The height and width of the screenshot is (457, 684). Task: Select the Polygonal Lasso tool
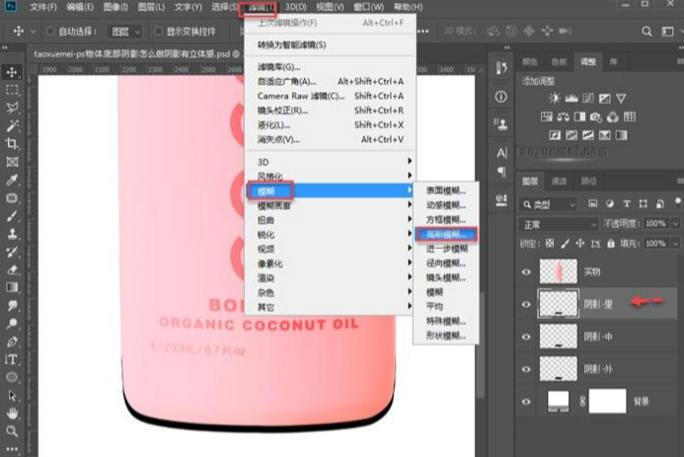tap(12, 108)
